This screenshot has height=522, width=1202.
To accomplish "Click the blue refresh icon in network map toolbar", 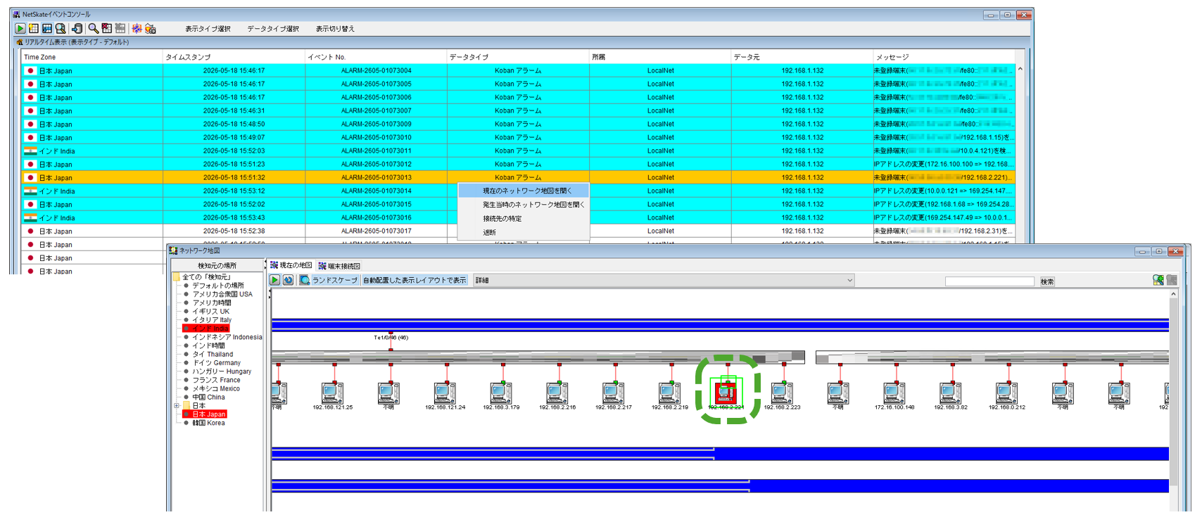I will [288, 280].
